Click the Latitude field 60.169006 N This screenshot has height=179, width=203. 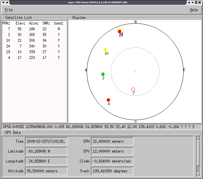click(46, 151)
